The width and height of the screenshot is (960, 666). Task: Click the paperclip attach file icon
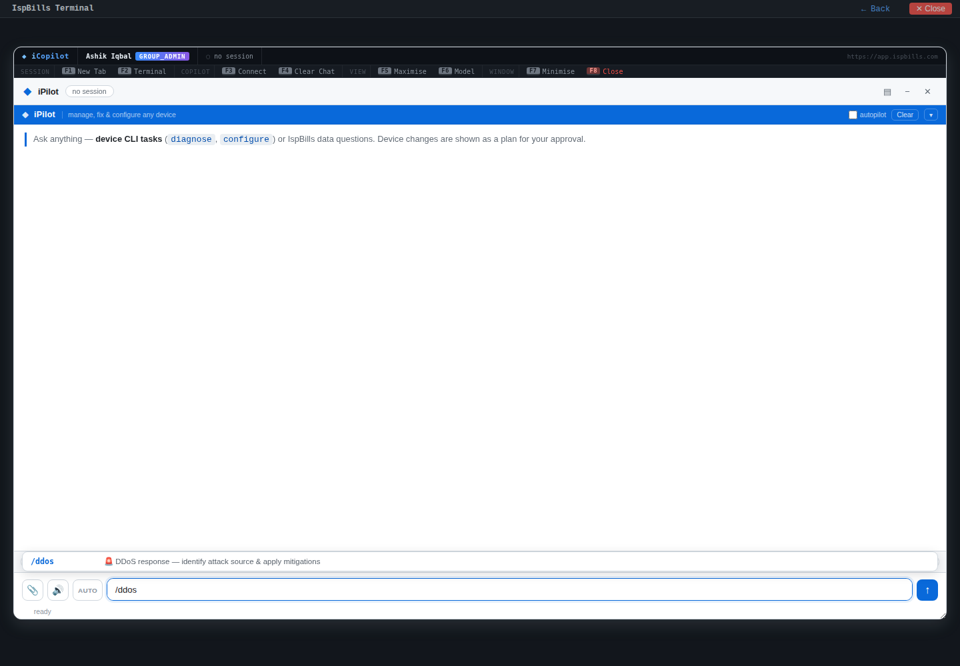33,590
